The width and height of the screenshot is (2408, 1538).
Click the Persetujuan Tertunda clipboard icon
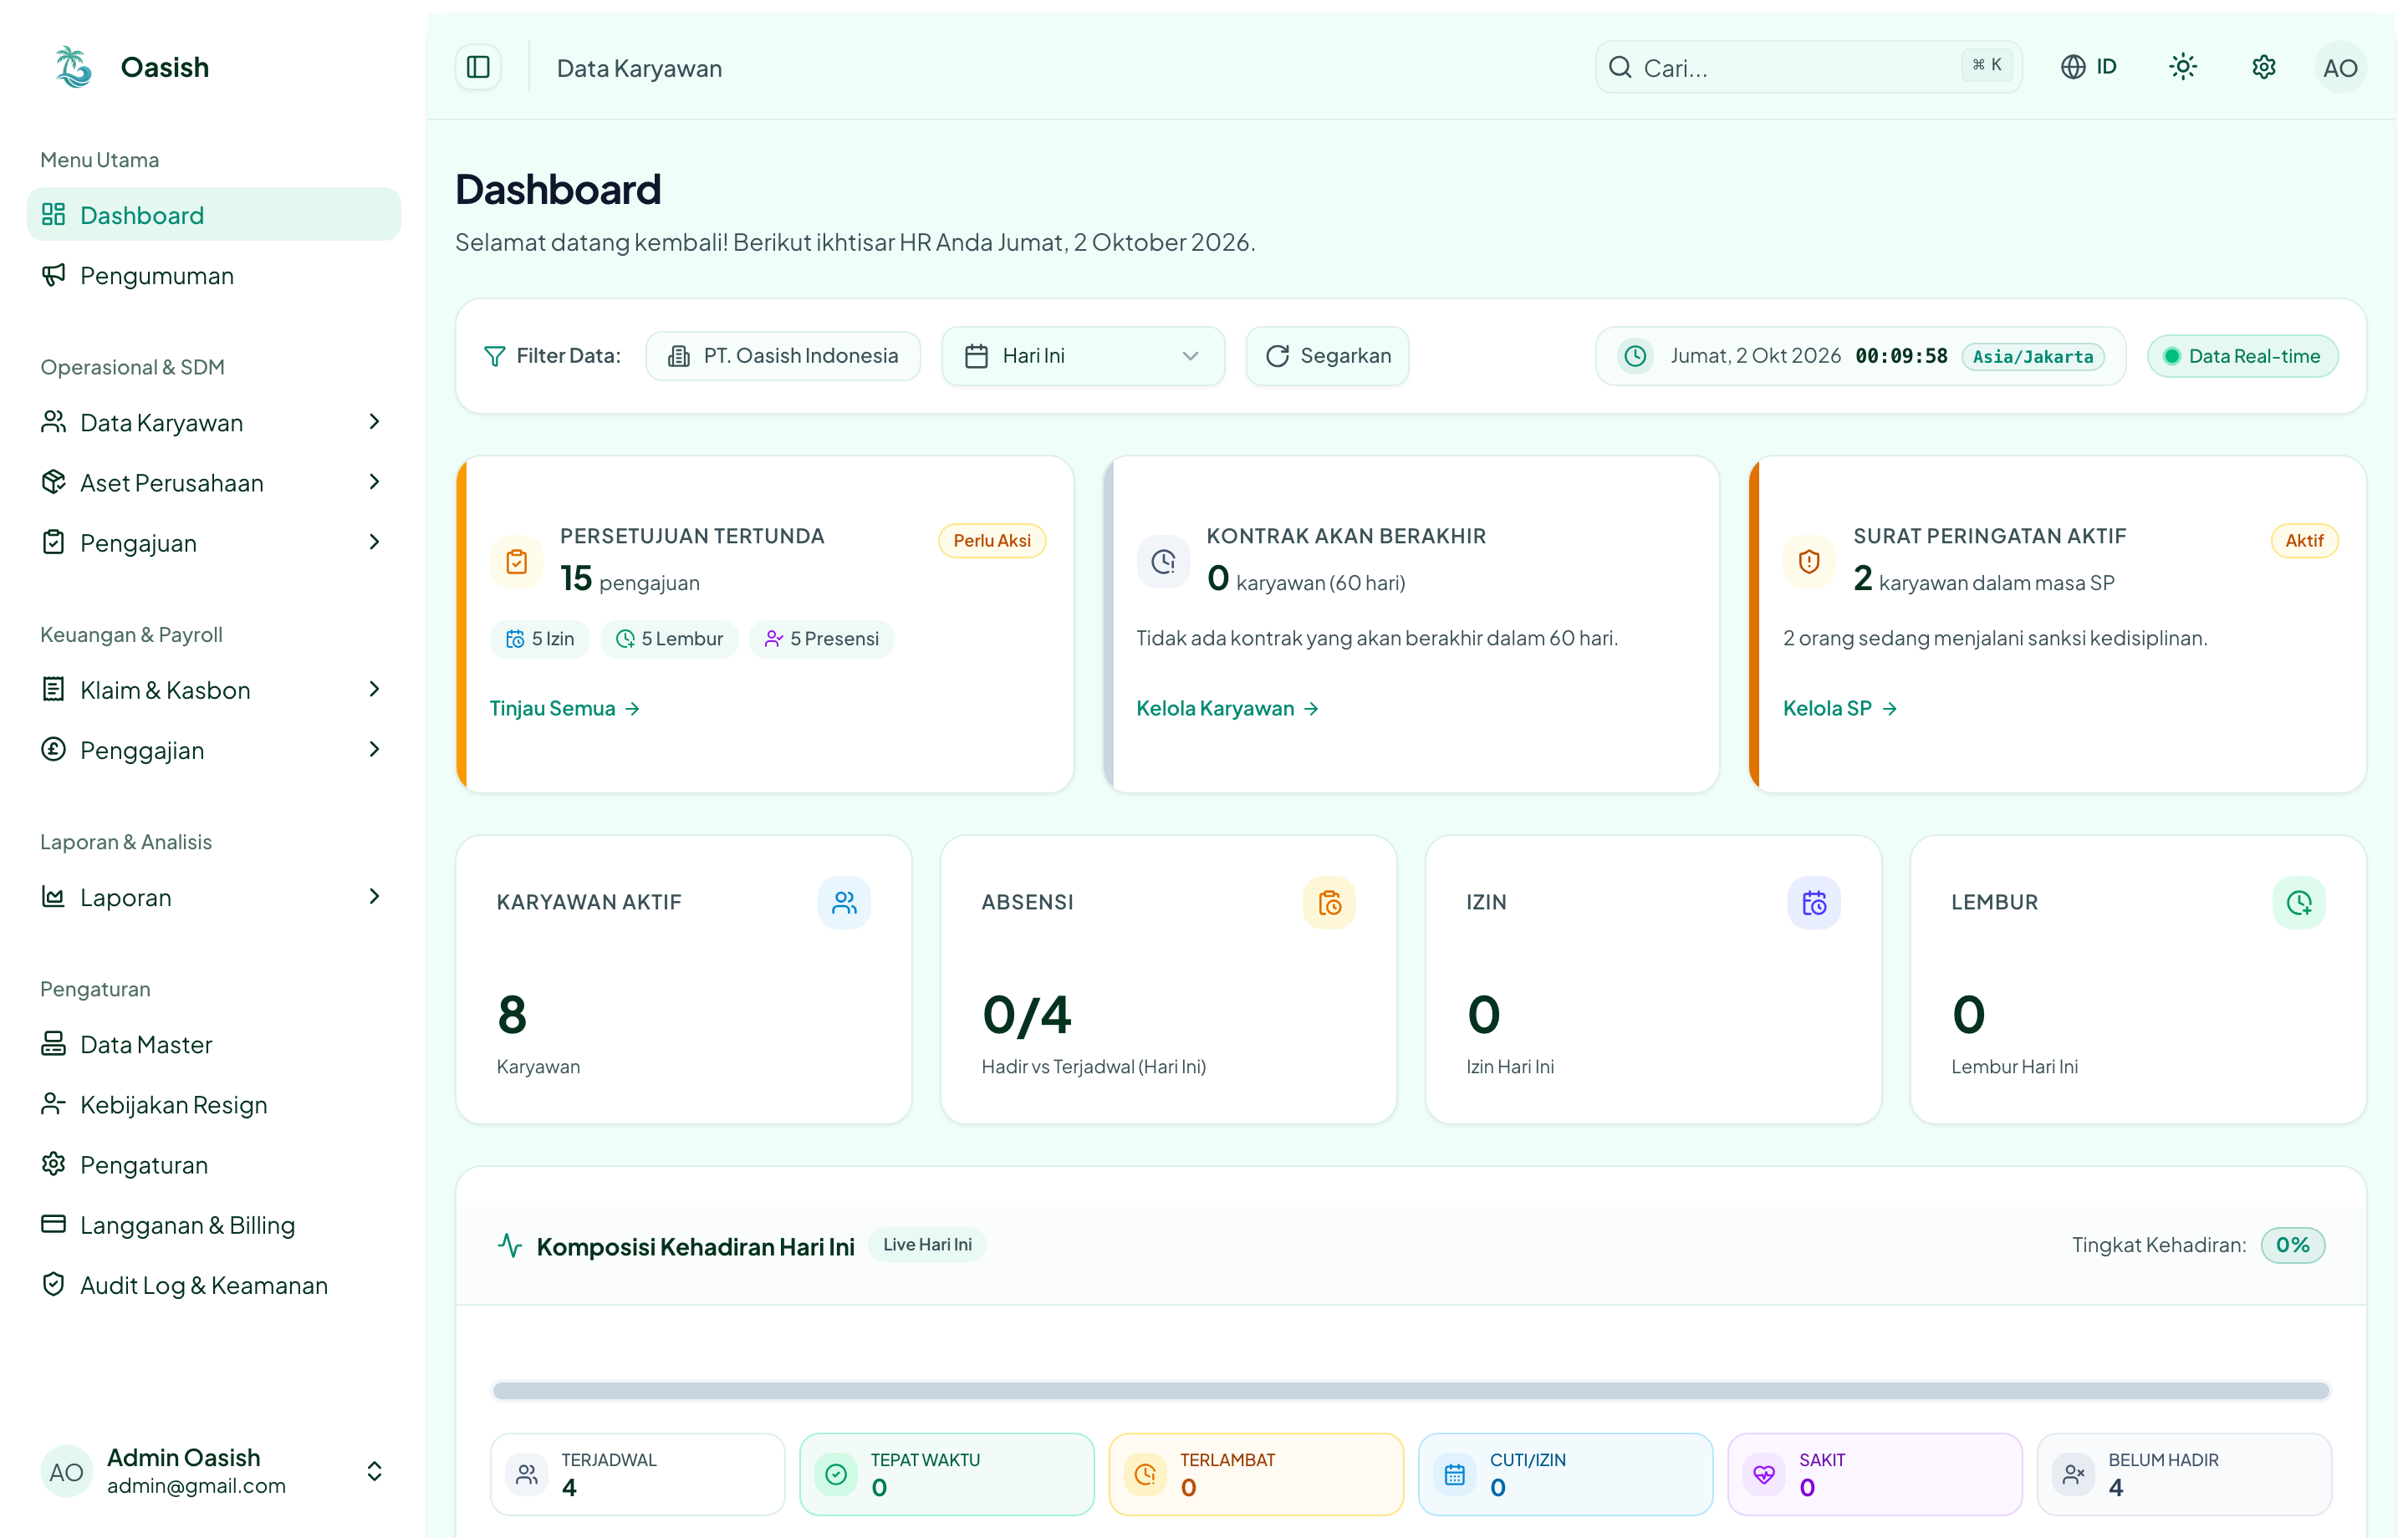click(x=516, y=562)
